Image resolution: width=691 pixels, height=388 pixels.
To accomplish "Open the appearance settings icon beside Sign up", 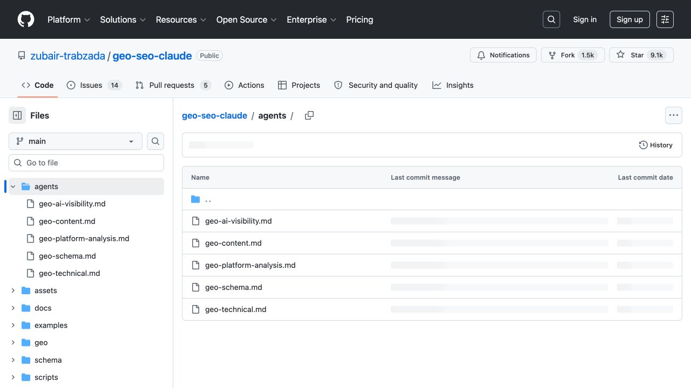I will pos(665,19).
